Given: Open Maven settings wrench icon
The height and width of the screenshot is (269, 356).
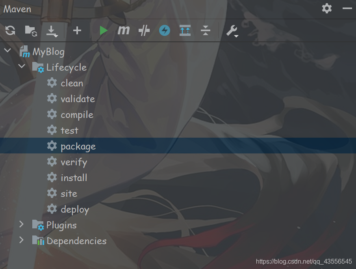Looking at the screenshot, I should (x=232, y=31).
